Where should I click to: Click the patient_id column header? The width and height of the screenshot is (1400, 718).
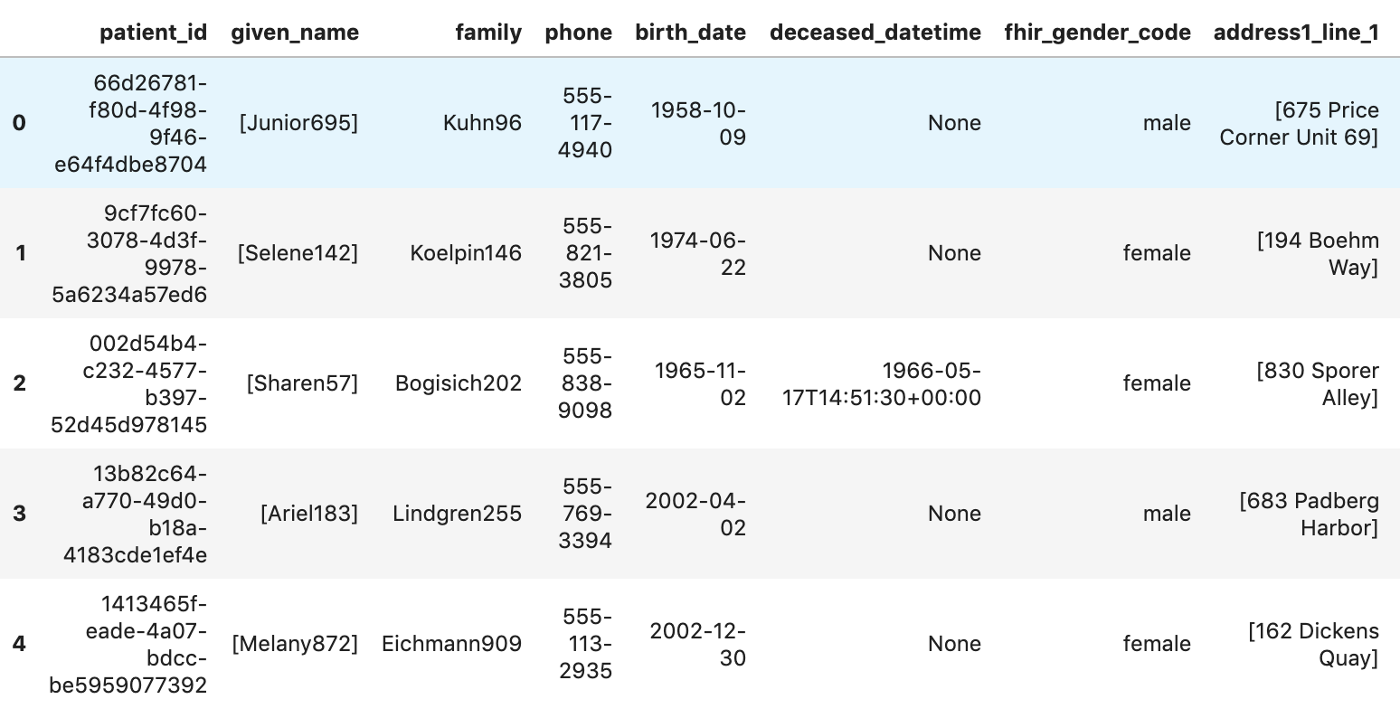[153, 33]
